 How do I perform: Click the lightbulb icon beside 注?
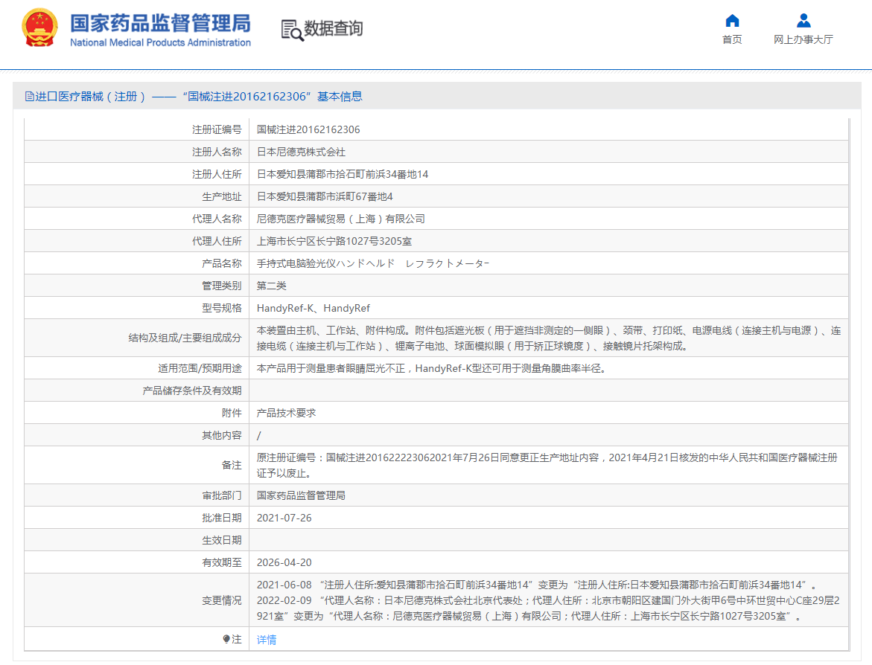coord(226,639)
